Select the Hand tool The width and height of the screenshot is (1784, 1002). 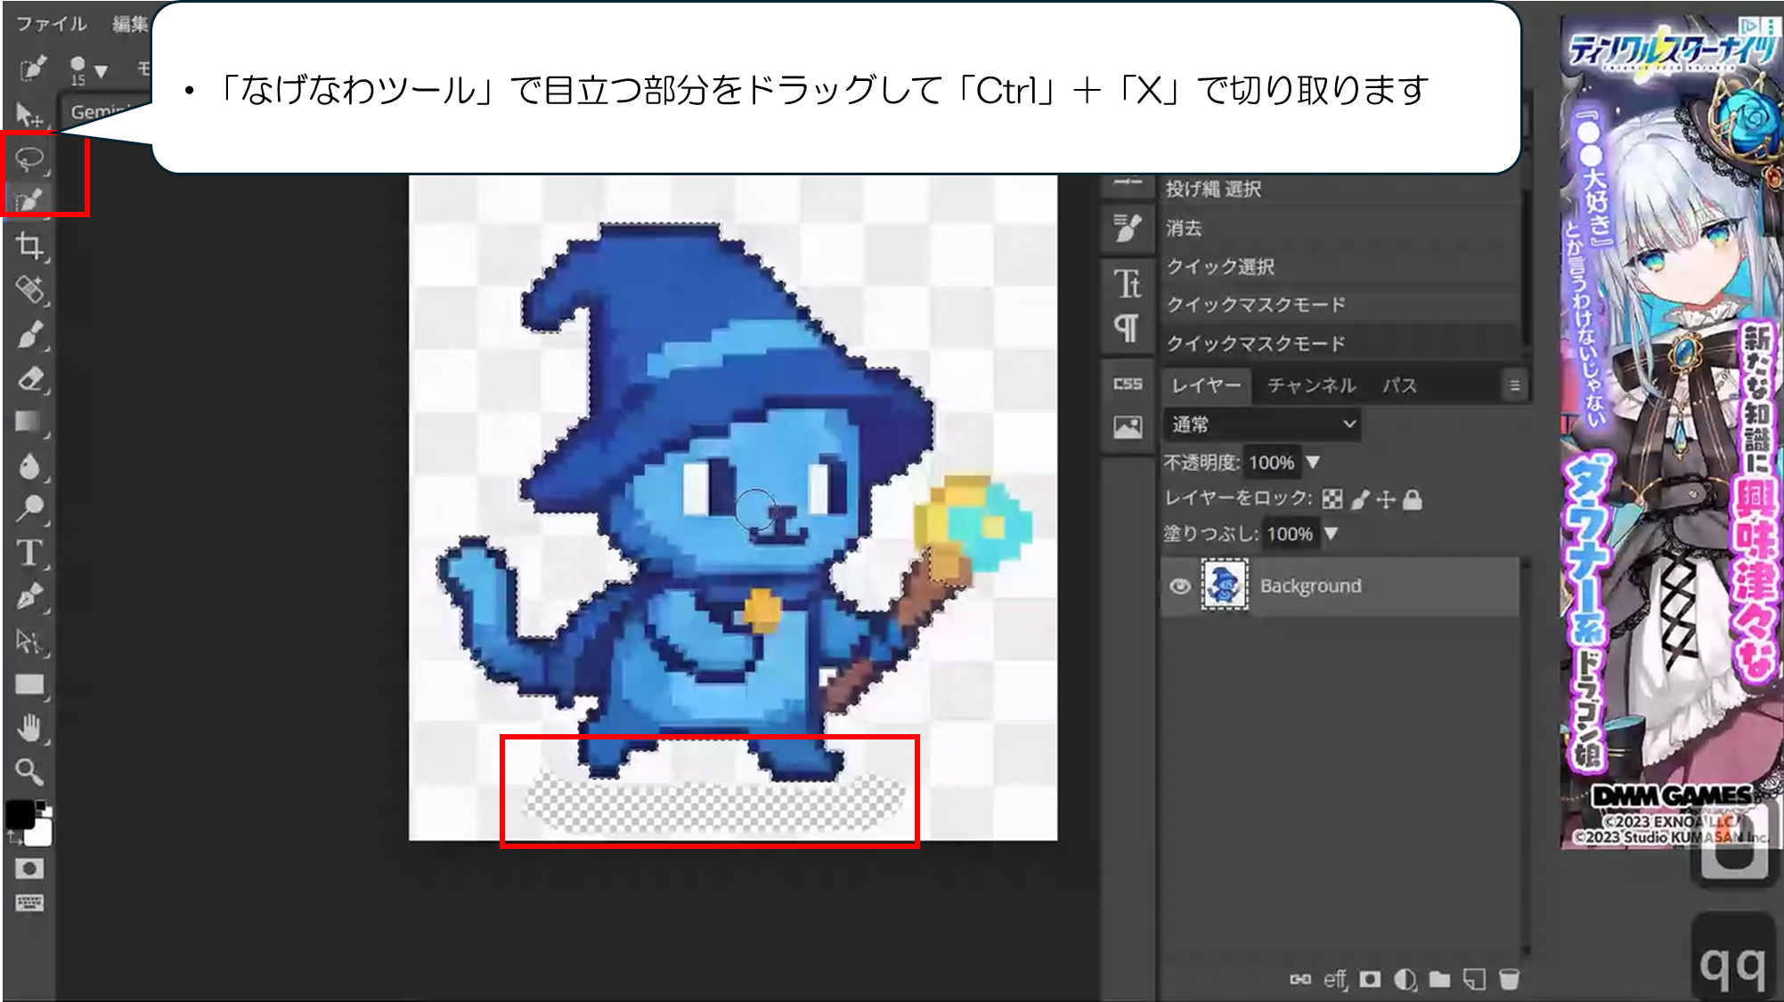tap(29, 729)
